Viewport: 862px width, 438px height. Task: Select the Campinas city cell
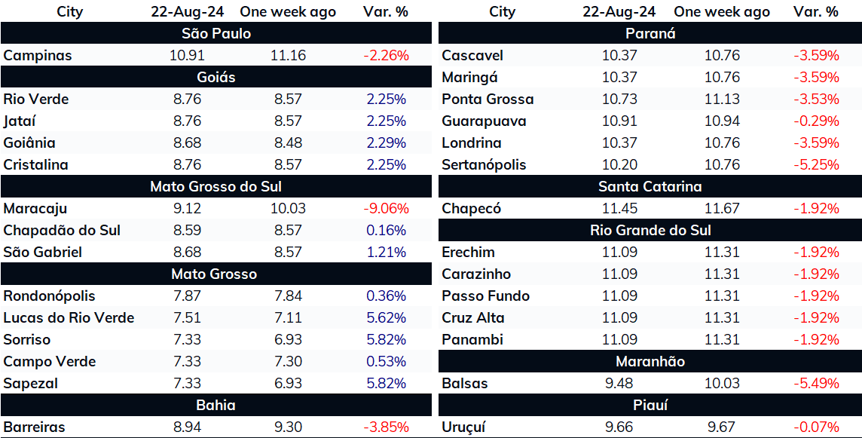click(x=38, y=56)
